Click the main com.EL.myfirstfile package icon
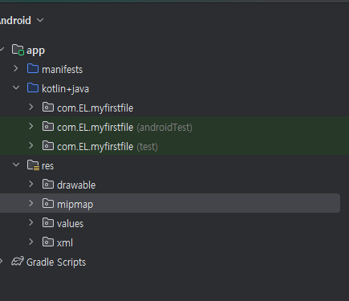Image resolution: width=349 pixels, height=301 pixels. click(x=48, y=107)
